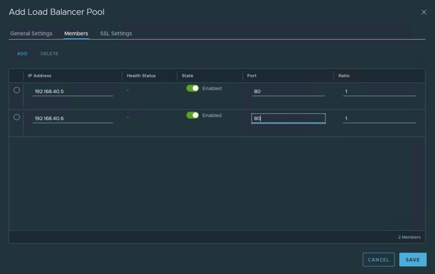Click the Health Status column header
435x274 pixels.
[x=140, y=76]
